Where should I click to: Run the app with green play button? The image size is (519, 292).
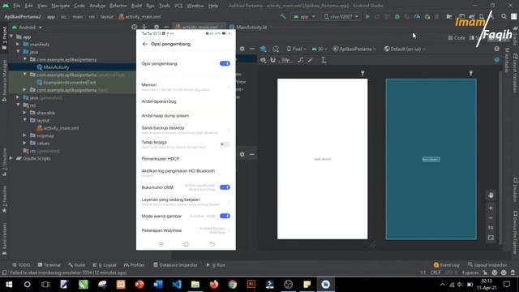click(367, 16)
